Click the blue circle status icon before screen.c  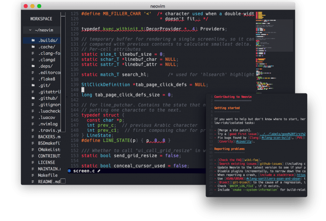(x=69, y=171)
